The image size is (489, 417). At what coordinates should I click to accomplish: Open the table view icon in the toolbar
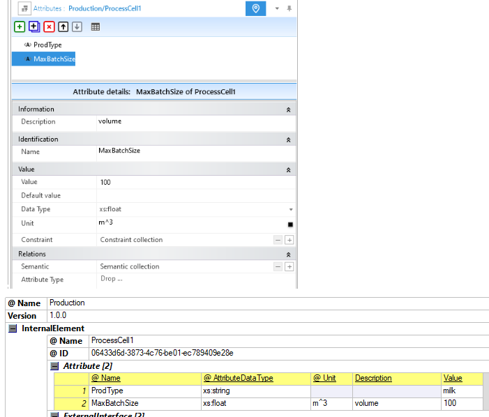95,26
